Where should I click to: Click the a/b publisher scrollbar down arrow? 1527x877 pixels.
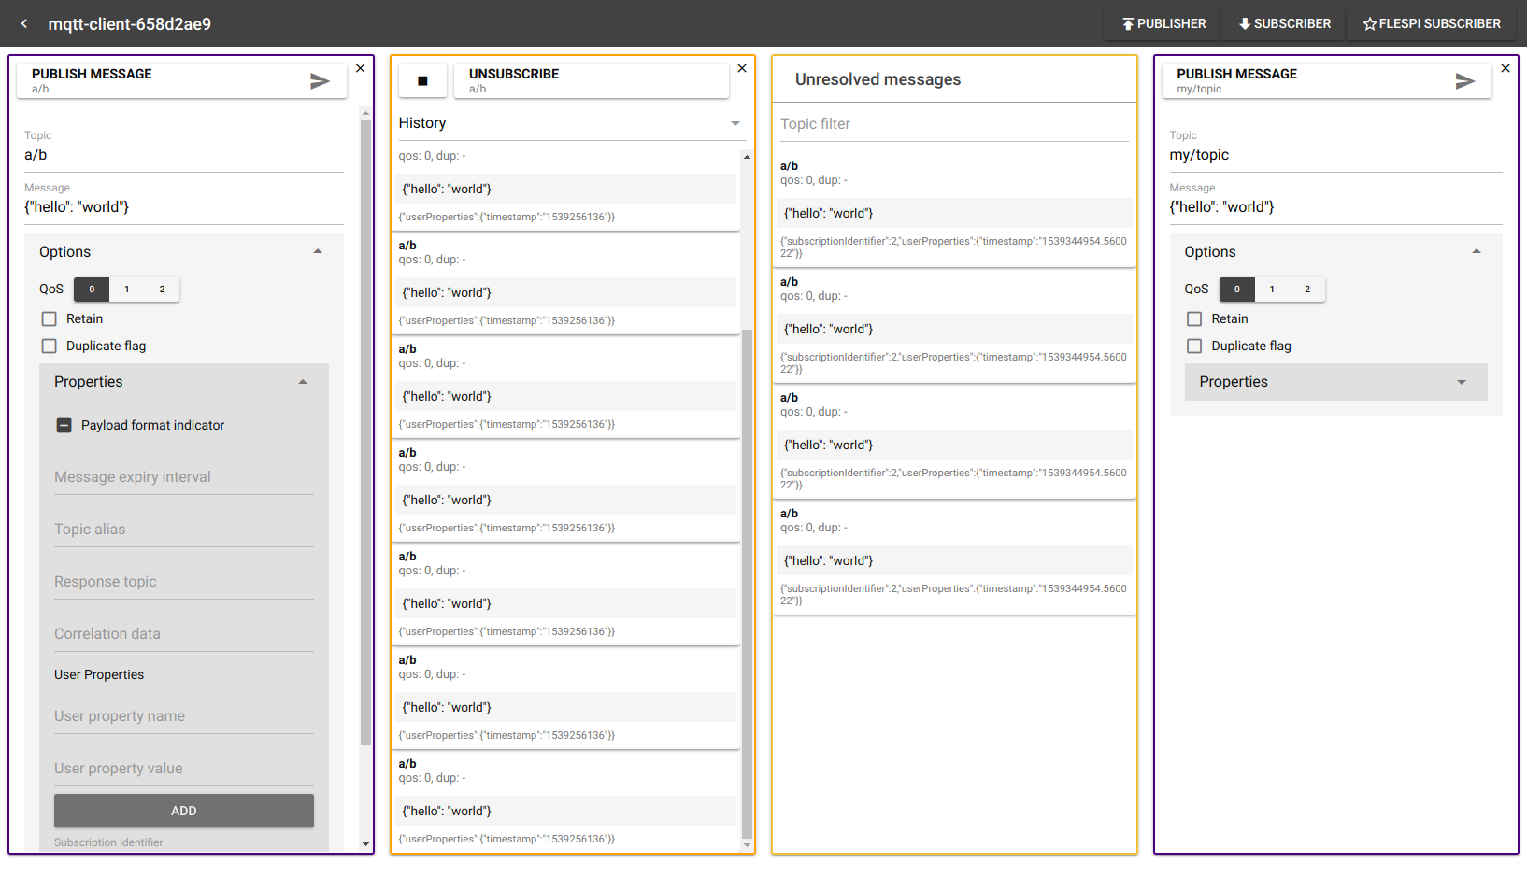point(365,844)
